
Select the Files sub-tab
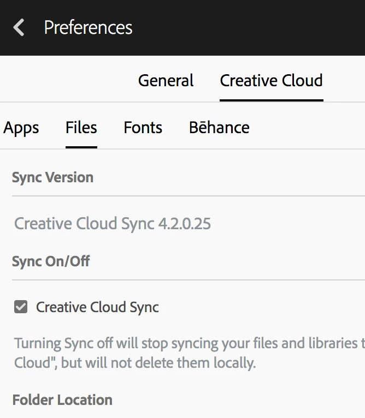81,128
